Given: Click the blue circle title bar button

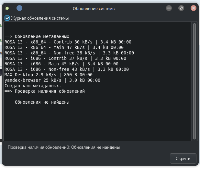Looking at the screenshot, I should tap(19, 8).
